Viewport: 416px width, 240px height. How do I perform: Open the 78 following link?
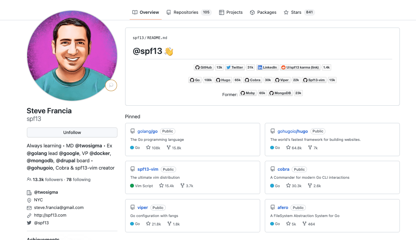78,180
